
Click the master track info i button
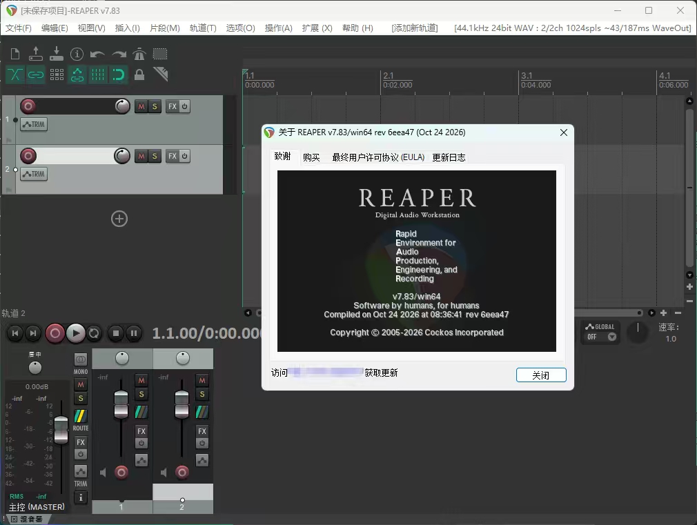pyautogui.click(x=81, y=497)
